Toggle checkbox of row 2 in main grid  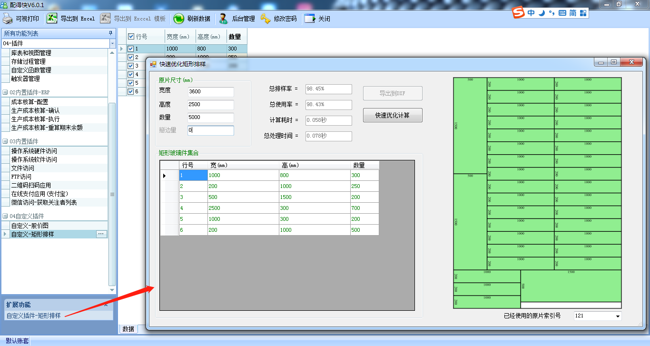[131, 57]
